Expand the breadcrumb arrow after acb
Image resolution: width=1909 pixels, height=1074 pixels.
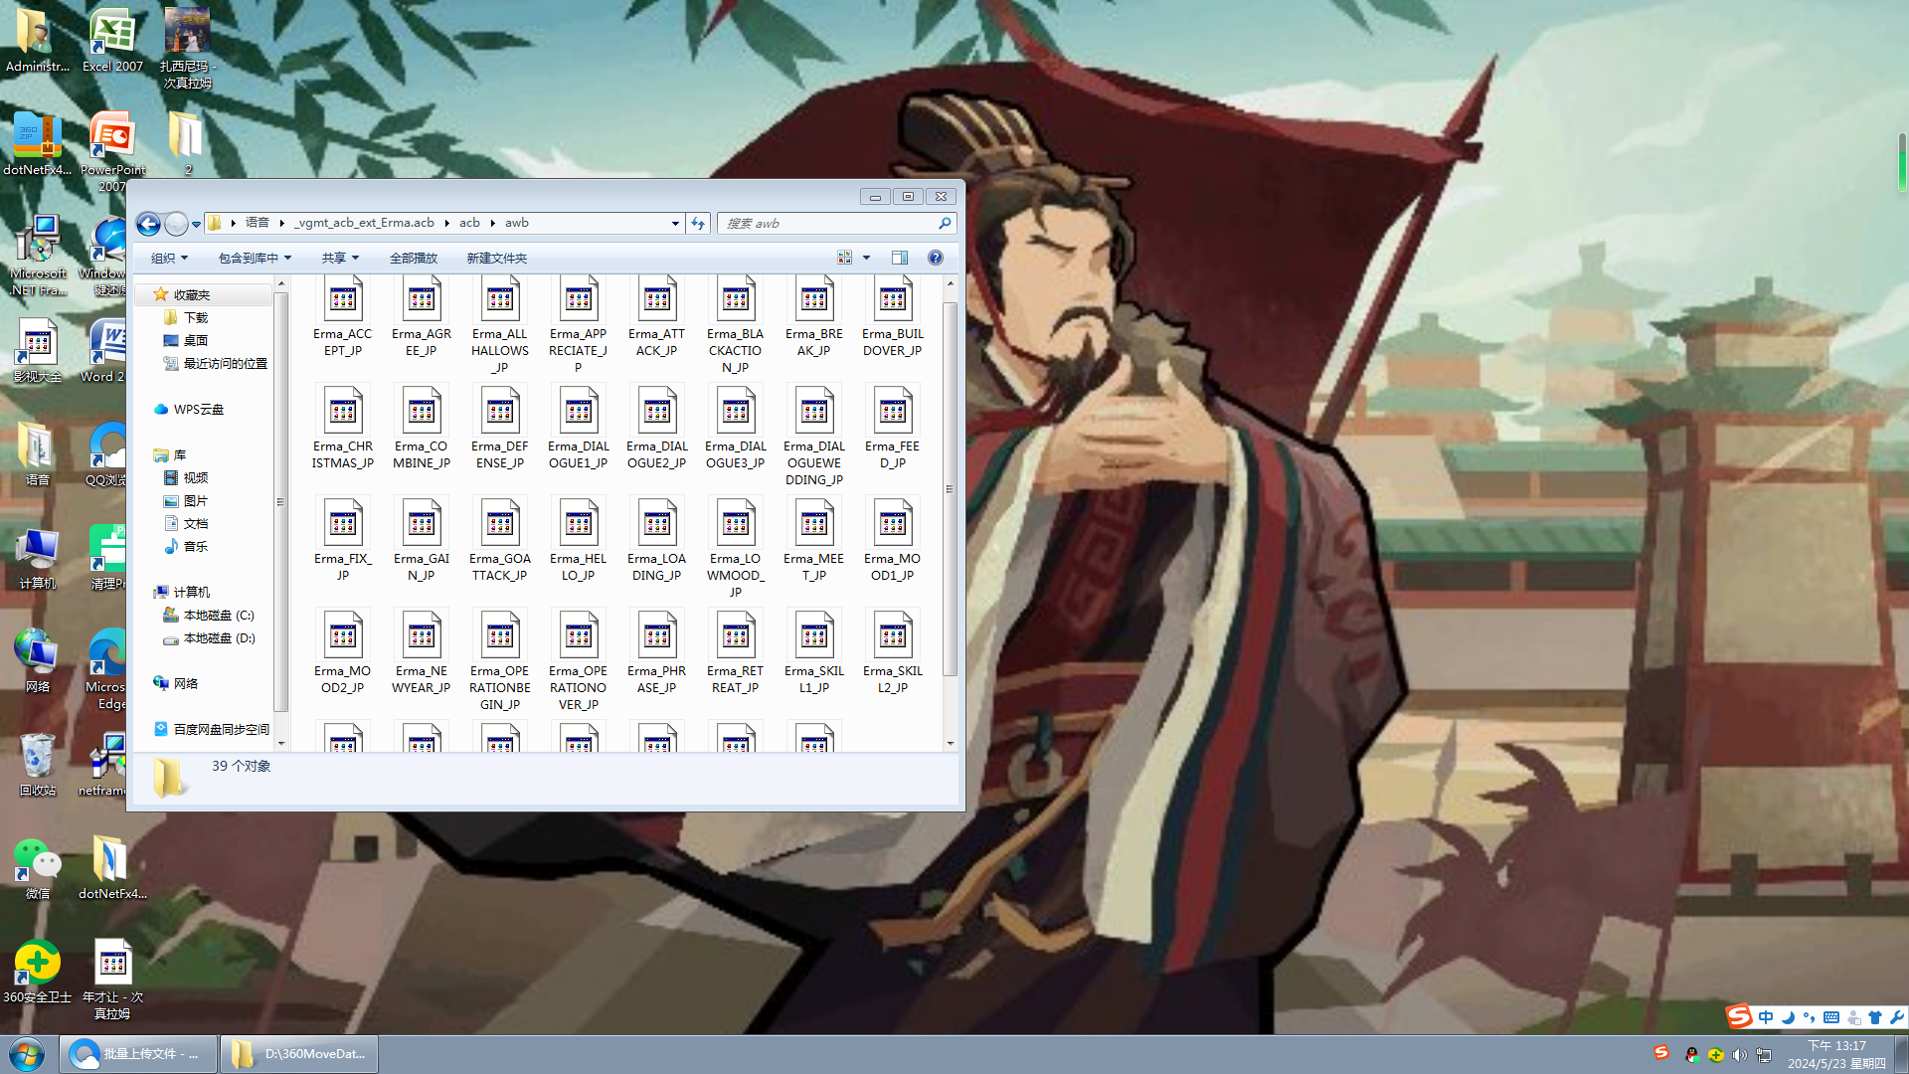492,223
